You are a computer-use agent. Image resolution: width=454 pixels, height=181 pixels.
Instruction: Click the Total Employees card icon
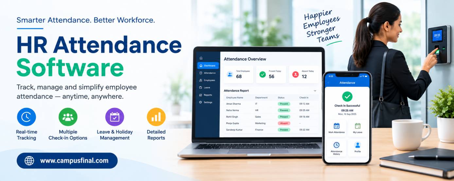[x=230, y=74]
